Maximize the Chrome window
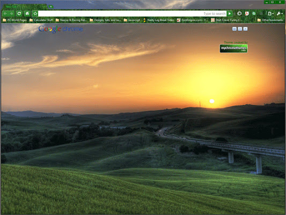Viewport: 286px width, 215px height. 273,2
